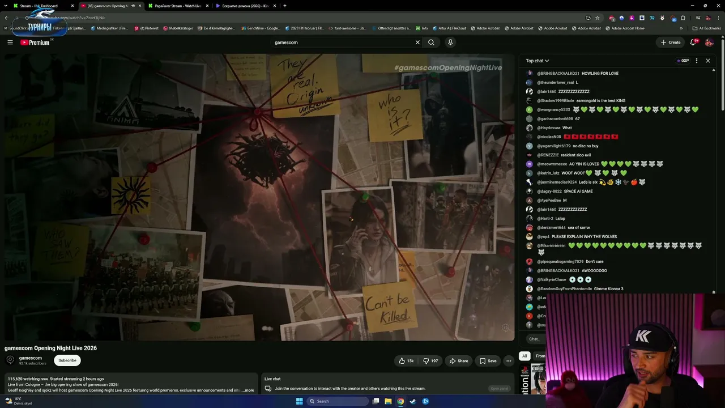Open the gamescom channel avatar
The width and height of the screenshot is (725, 408).
(x=10, y=360)
